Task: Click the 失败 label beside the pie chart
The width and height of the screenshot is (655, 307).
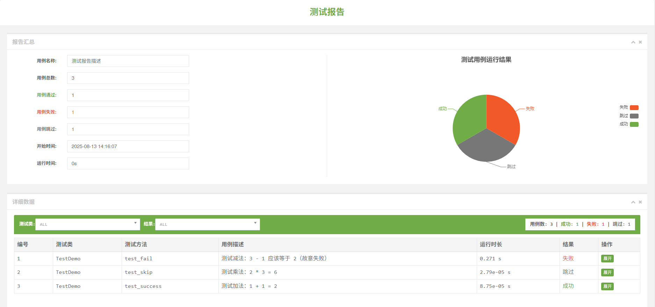Action: click(x=530, y=109)
